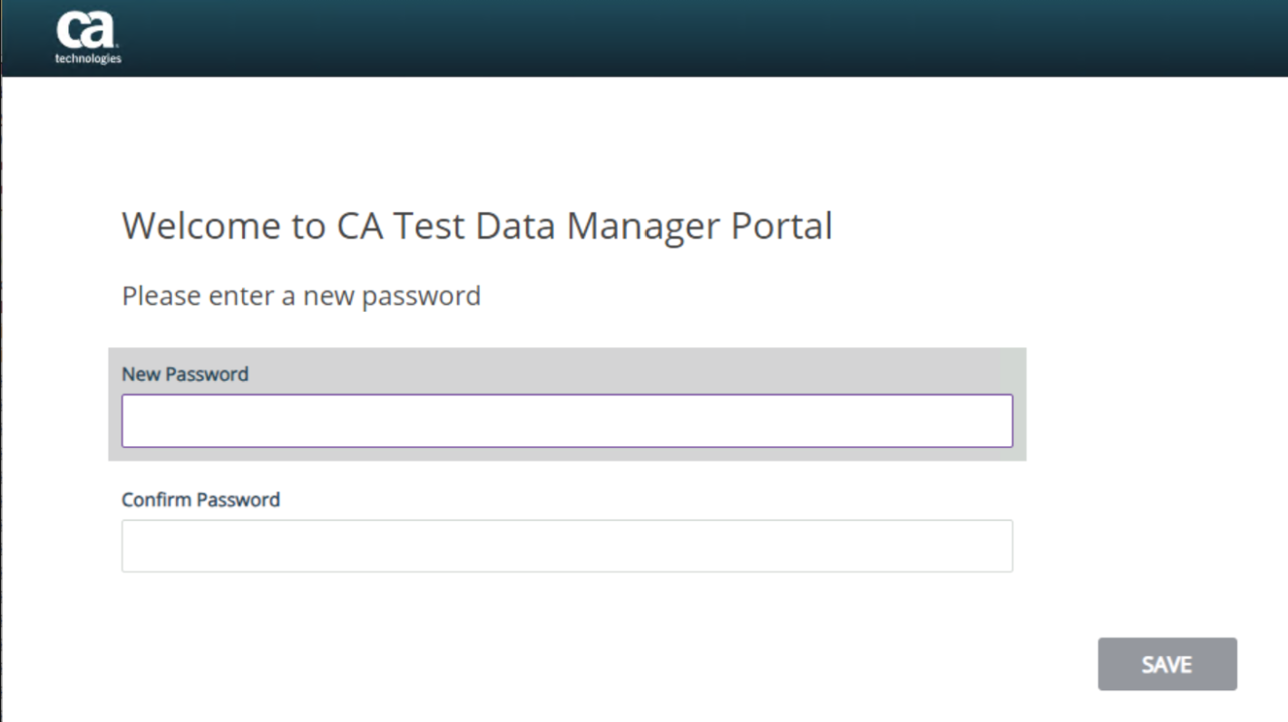Screen dimensions: 1288x722
Task: Click the 'technologies' text beneath the CA logo
Action: (88, 59)
